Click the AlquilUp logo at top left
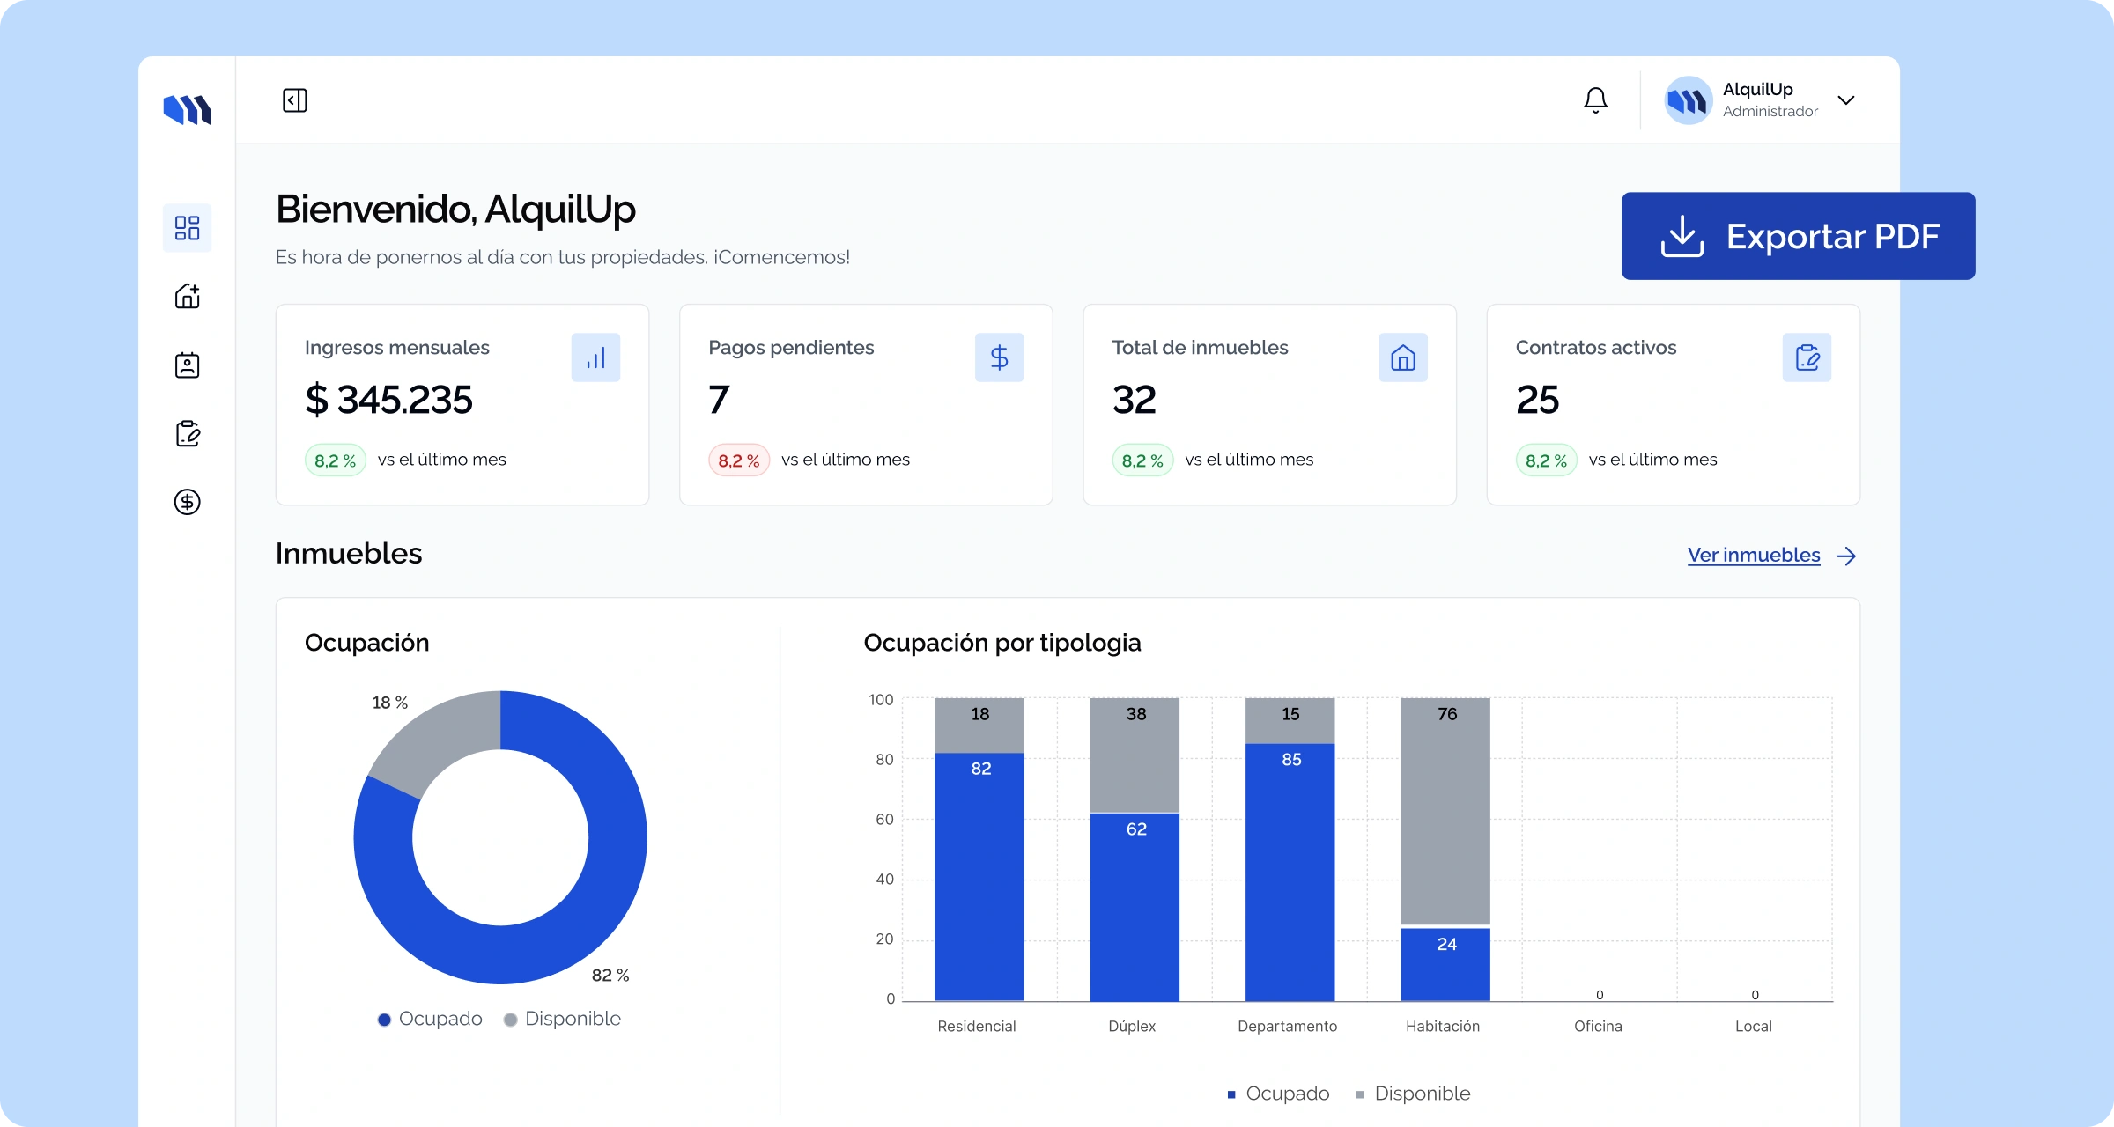The image size is (2114, 1127). point(187,107)
